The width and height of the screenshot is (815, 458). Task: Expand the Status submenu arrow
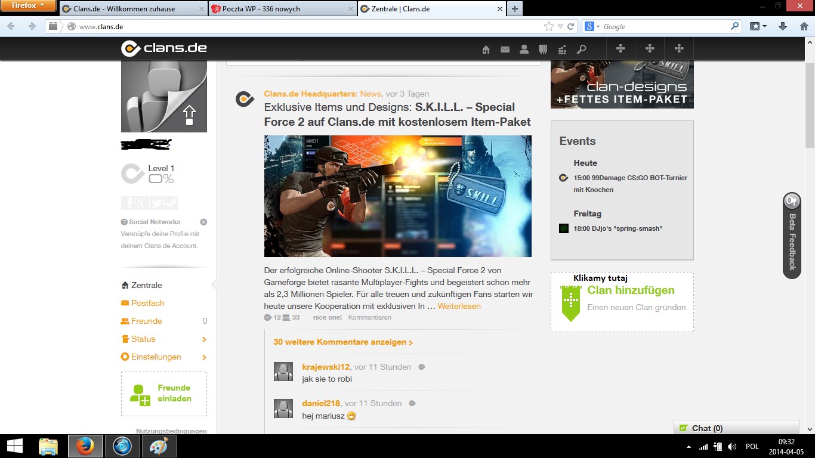(x=204, y=339)
